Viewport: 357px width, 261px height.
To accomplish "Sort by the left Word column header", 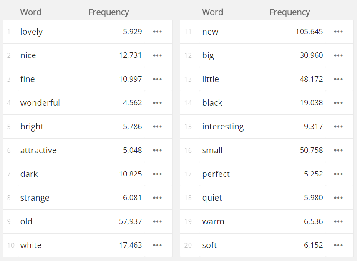I will (x=30, y=12).
